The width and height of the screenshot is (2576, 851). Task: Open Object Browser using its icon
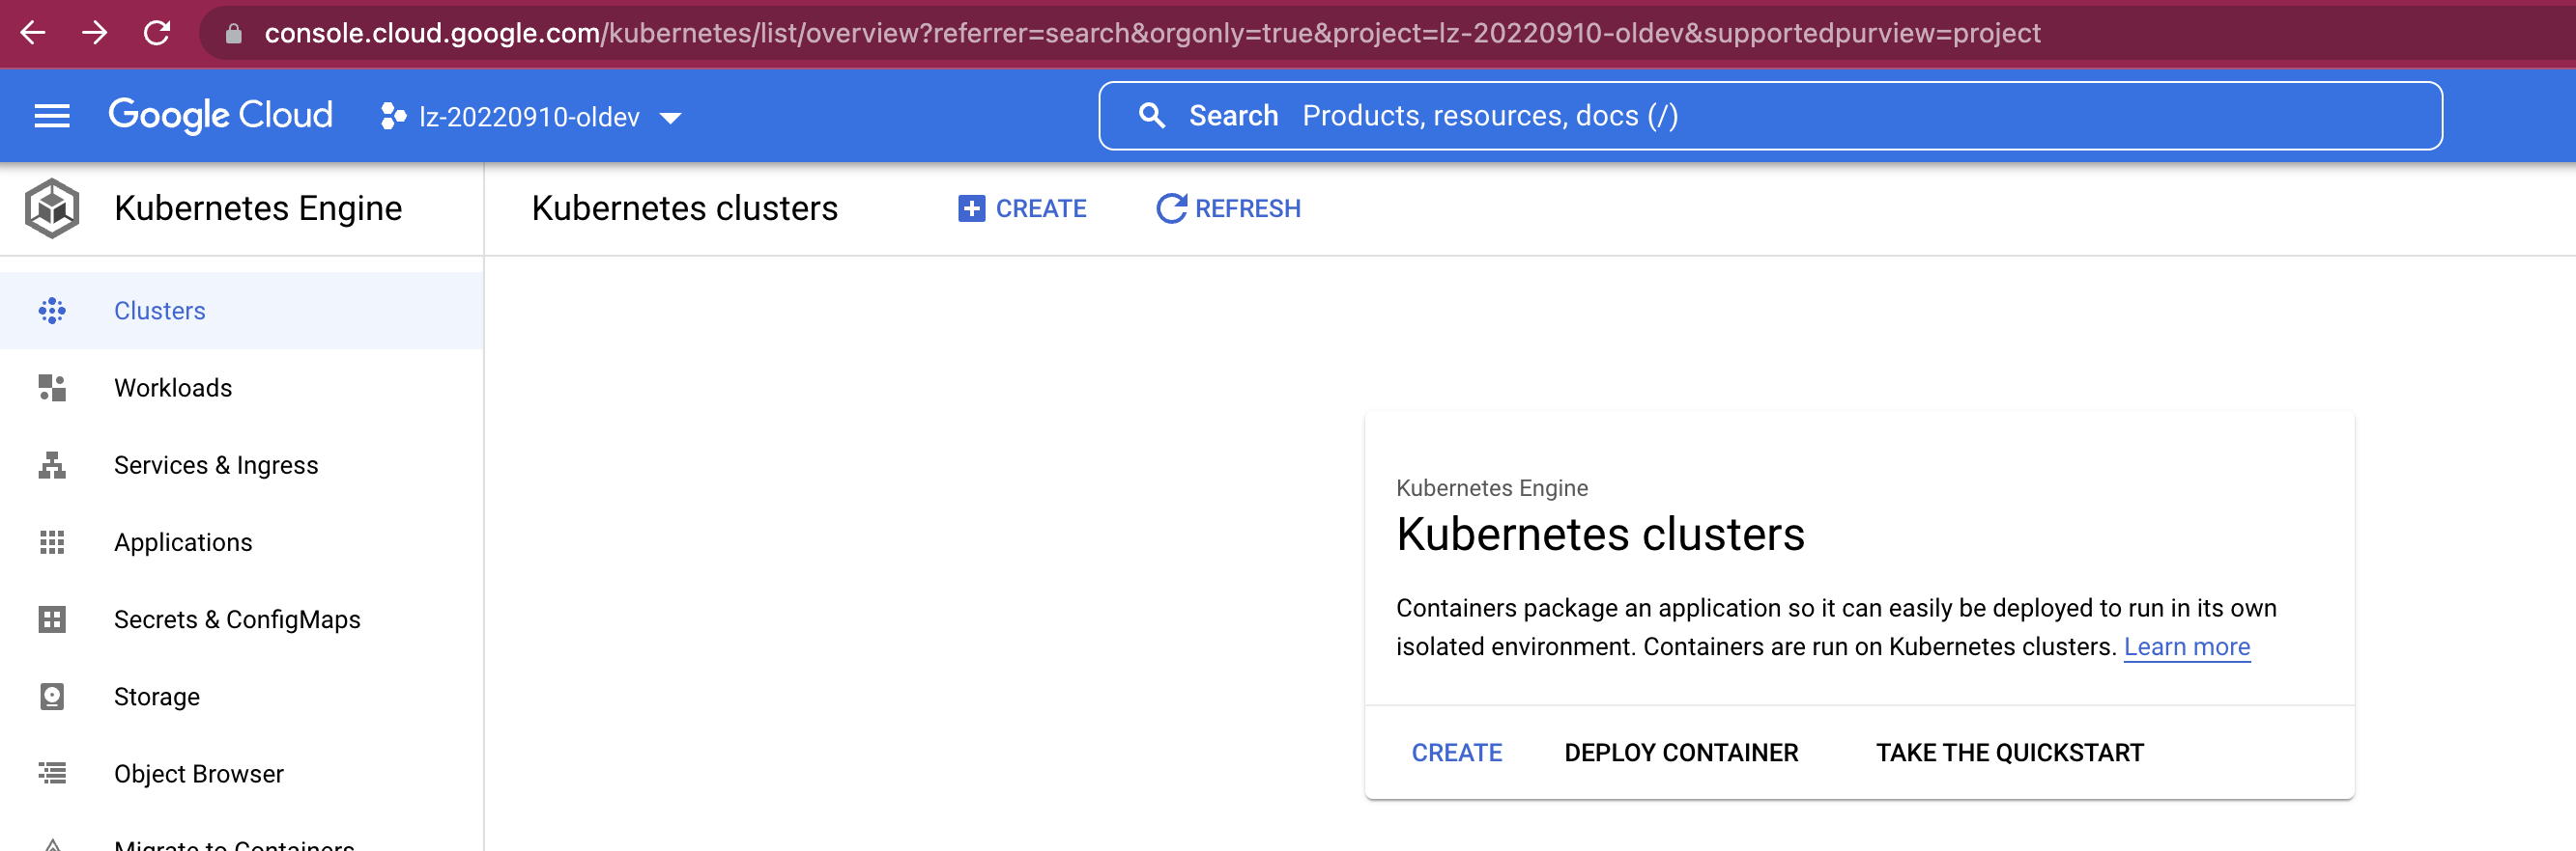(x=52, y=773)
